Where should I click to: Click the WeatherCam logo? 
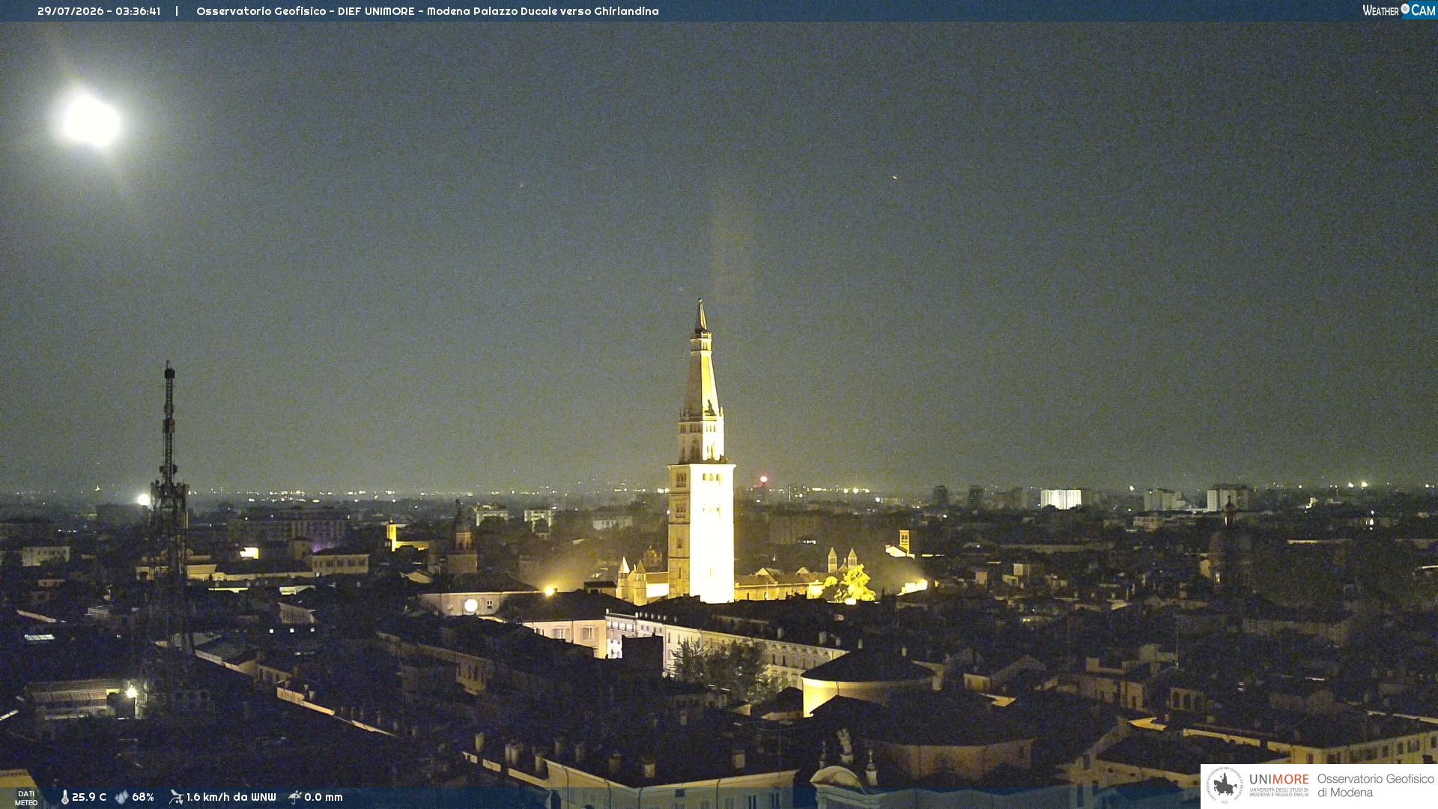[1398, 10]
